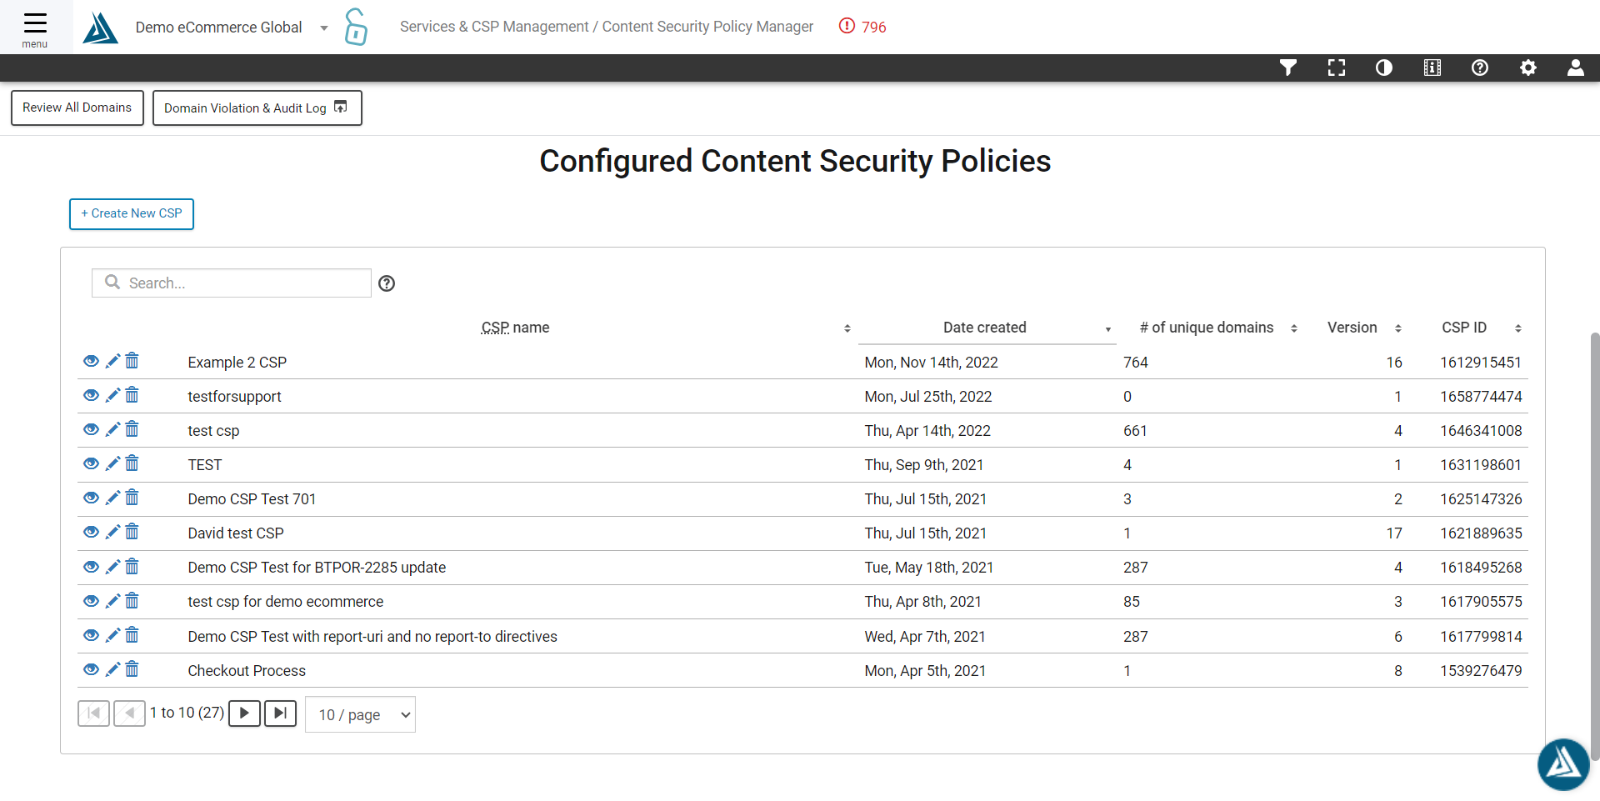Open the hamburger menu
1600x801 pixels.
tap(35, 28)
